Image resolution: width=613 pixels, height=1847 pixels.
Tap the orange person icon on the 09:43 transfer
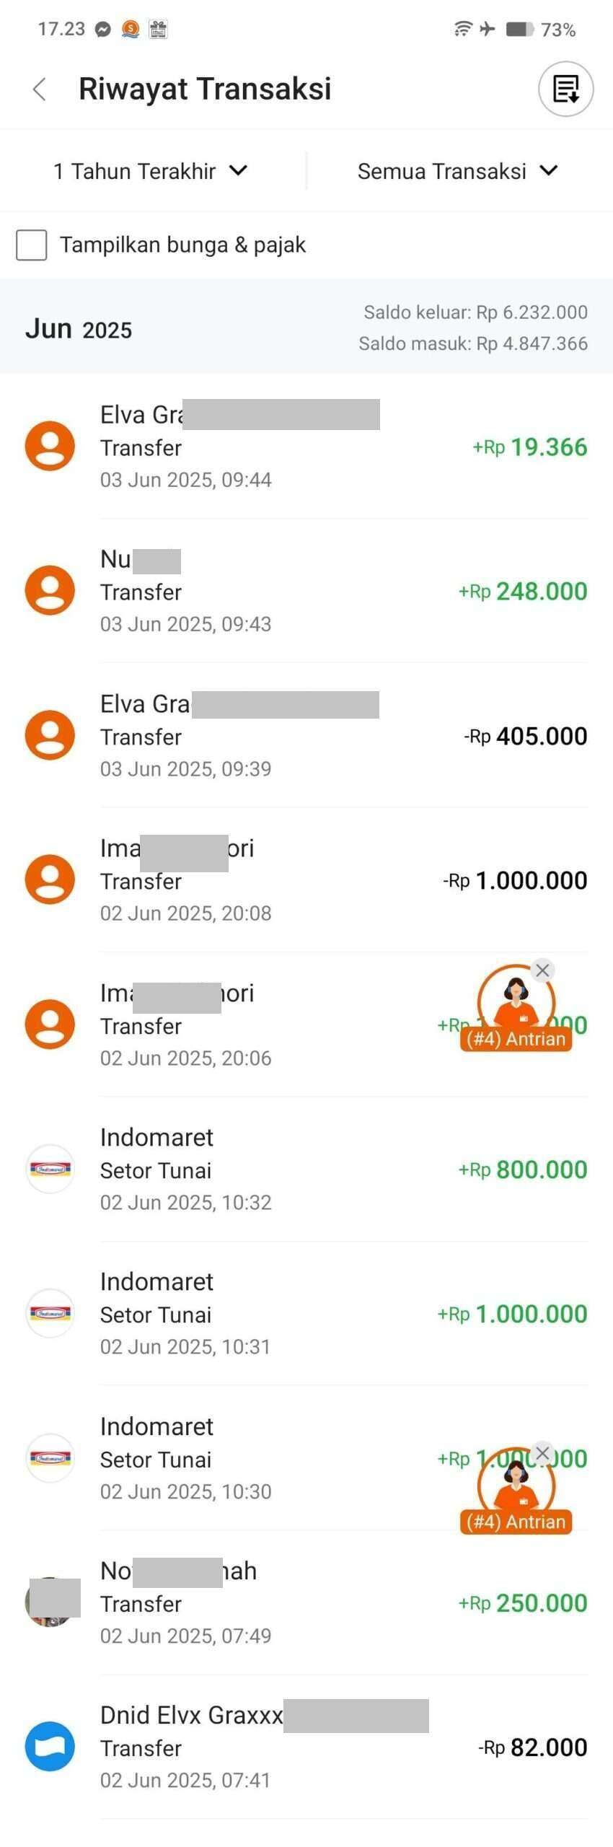(x=50, y=591)
